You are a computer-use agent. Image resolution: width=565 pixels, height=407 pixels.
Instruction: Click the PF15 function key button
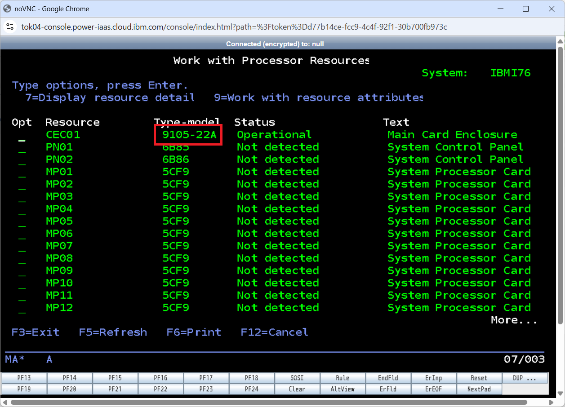tap(115, 378)
